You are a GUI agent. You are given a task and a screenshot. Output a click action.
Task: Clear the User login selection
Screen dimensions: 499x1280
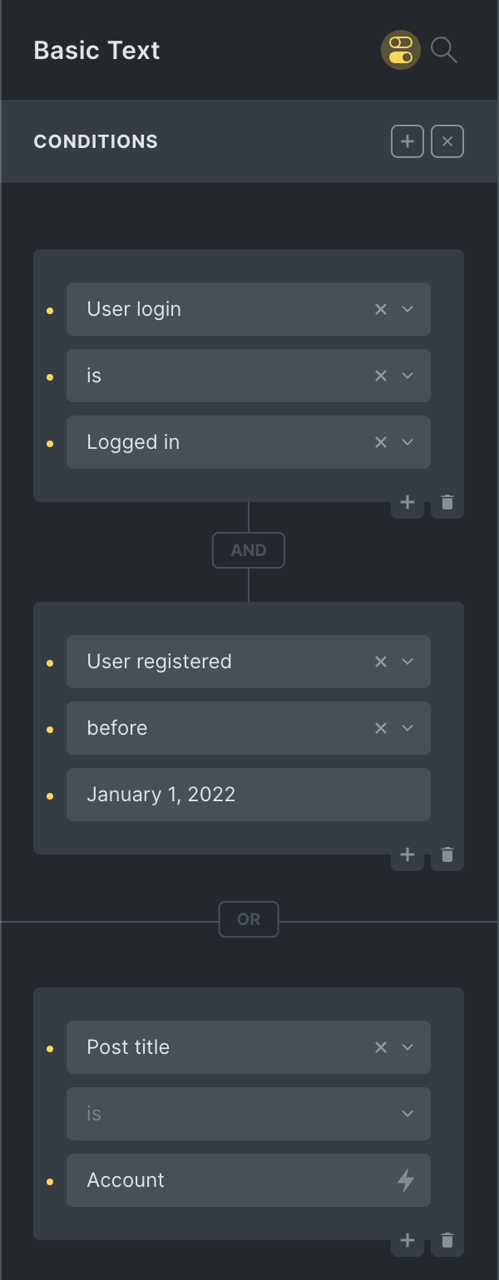[x=381, y=309]
